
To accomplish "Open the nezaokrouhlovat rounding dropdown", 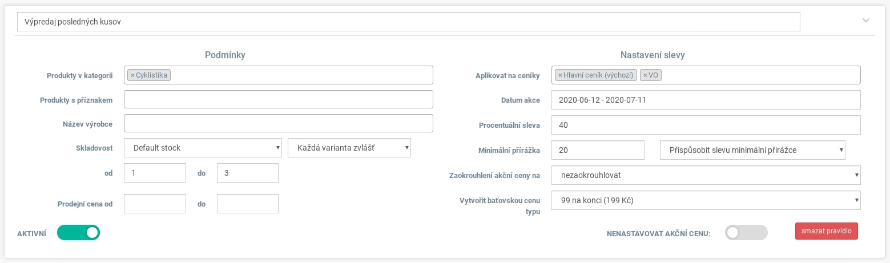I will (706, 175).
